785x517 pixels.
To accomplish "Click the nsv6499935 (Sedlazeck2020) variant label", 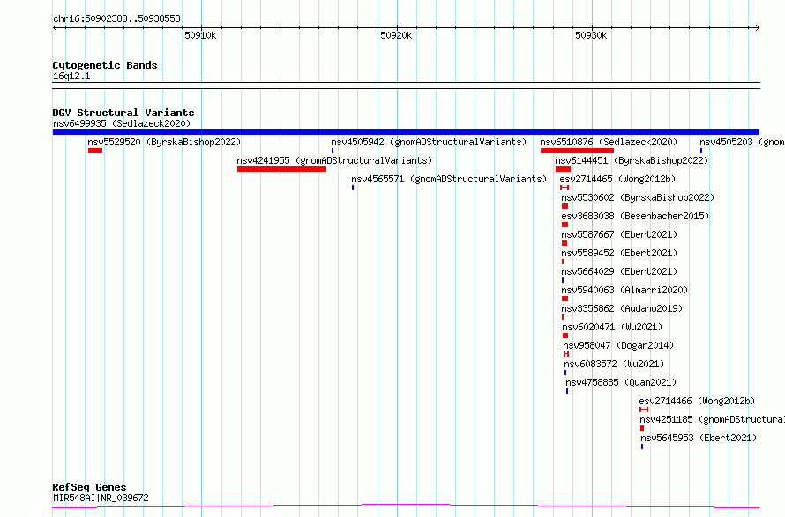I will click(122, 123).
